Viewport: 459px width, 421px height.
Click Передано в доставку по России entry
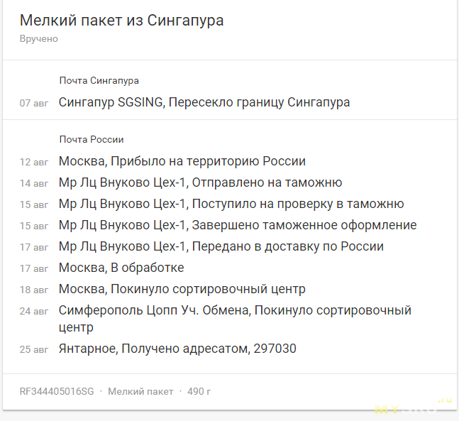click(x=221, y=246)
